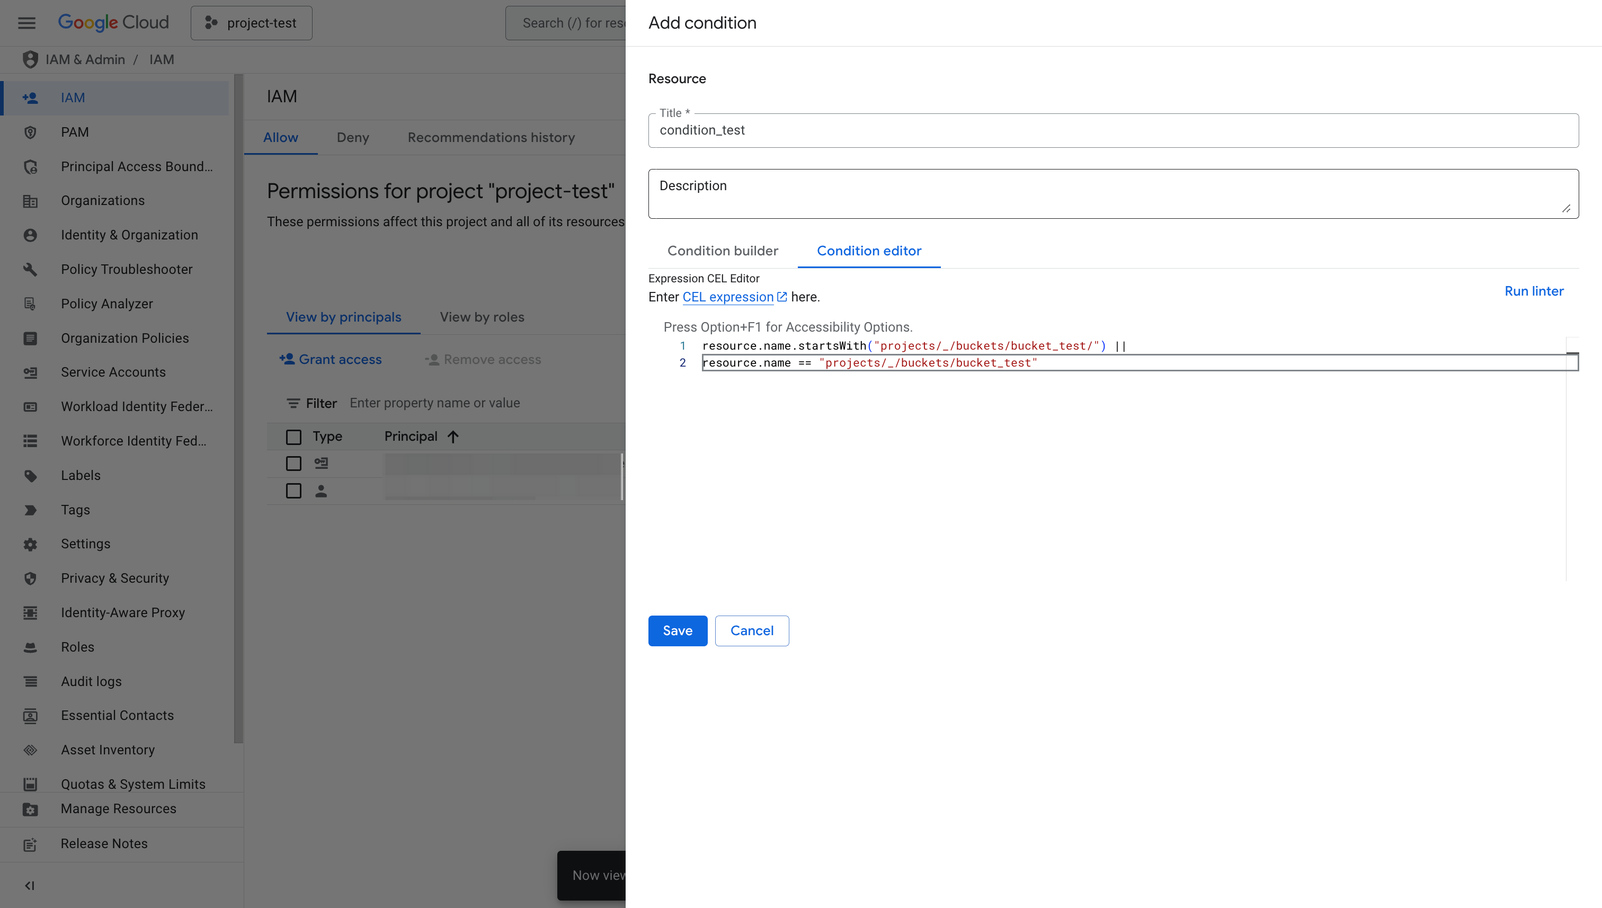Check the user principal row checkbox
Screen dimensions: 1602x908
click(x=293, y=492)
